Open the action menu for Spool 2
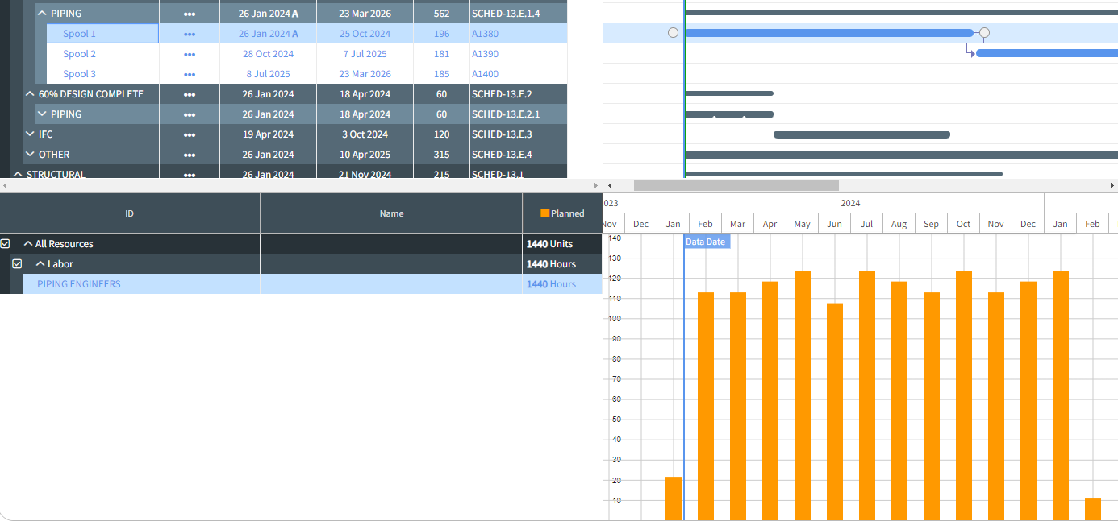Screen dimensions: 1118x521 (189, 53)
